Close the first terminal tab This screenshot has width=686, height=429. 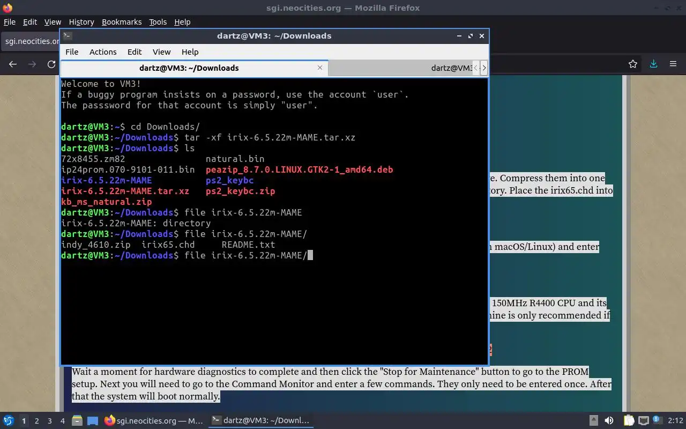[320, 68]
